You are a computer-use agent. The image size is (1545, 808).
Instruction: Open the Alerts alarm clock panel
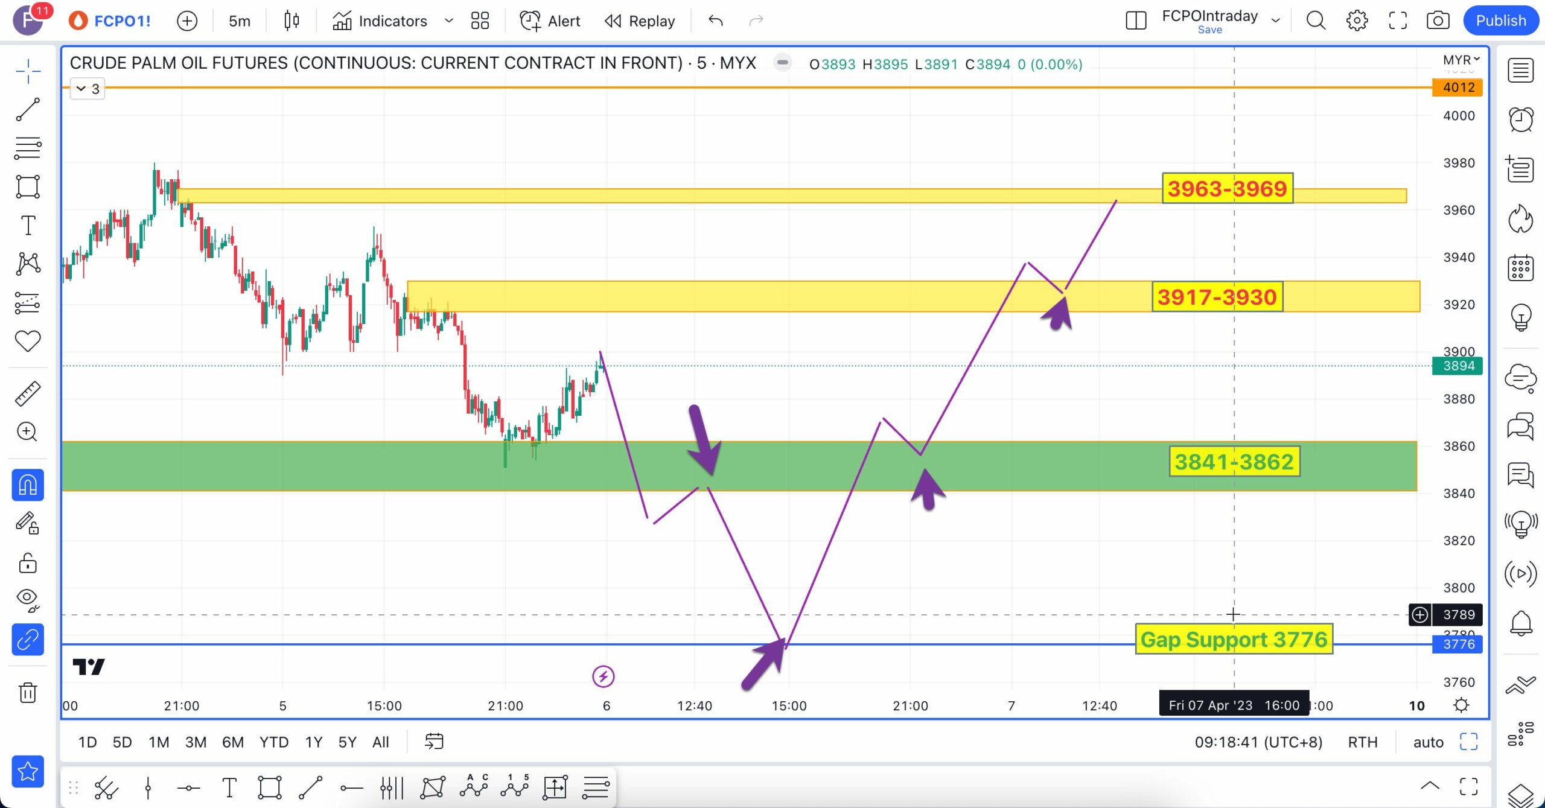point(1520,119)
